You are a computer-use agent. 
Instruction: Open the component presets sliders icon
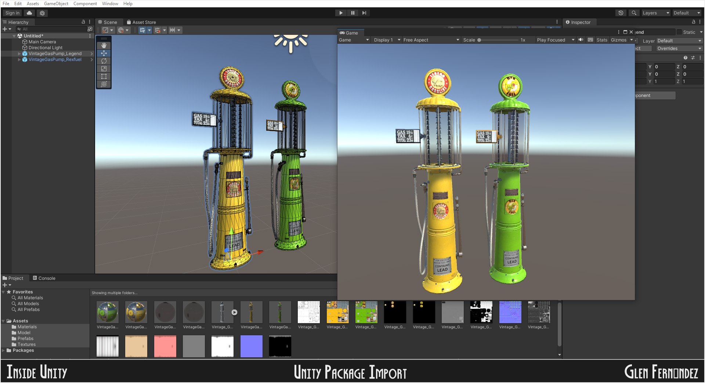[693, 58]
